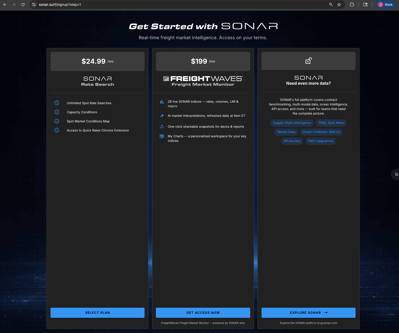399x333 pixels.
Task: Click the $199 /mo price header
Action: click(x=203, y=61)
